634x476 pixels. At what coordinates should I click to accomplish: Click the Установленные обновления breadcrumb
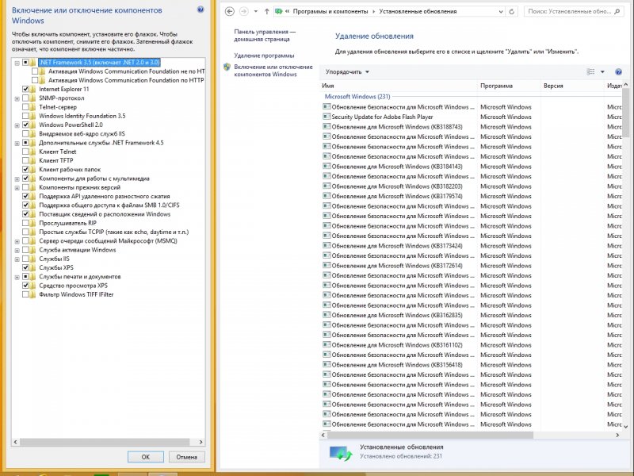click(418, 12)
